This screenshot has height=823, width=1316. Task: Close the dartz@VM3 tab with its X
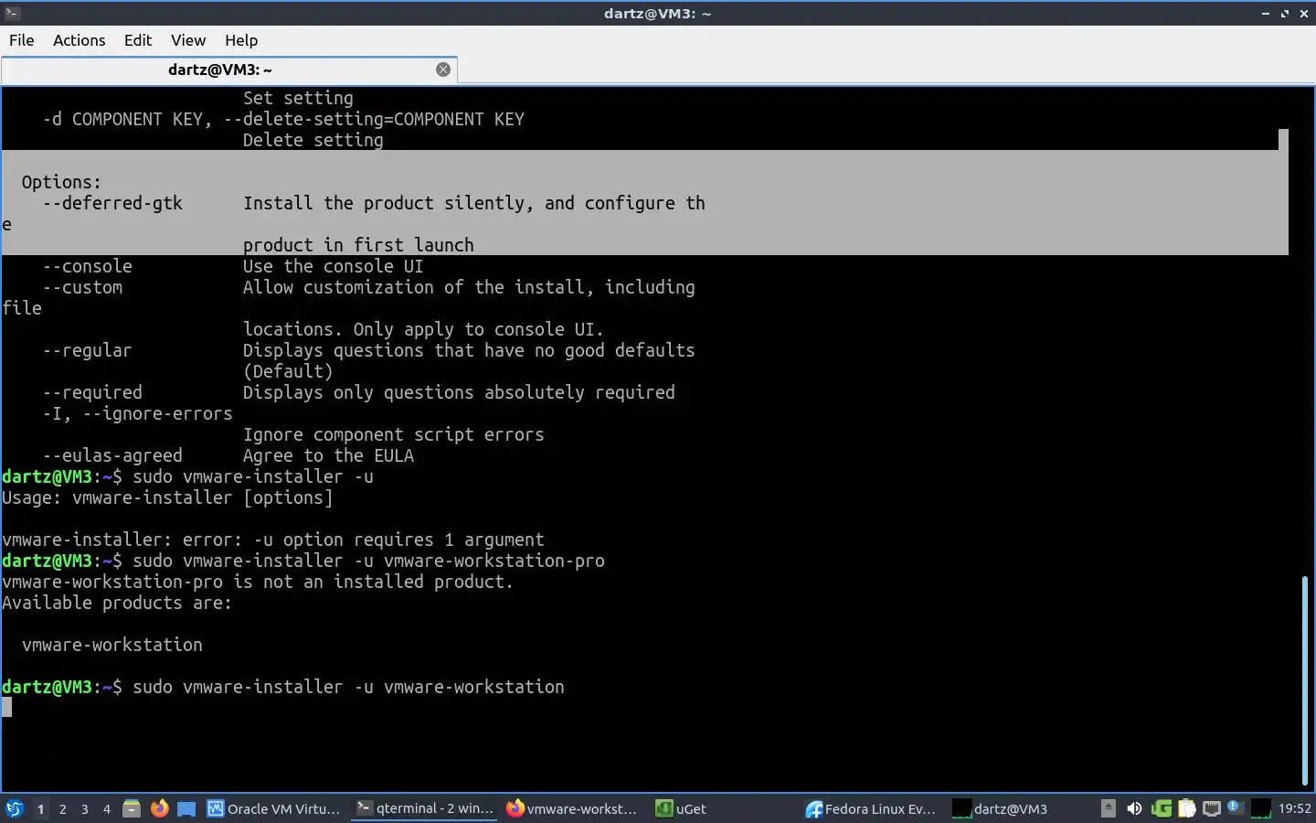443,69
